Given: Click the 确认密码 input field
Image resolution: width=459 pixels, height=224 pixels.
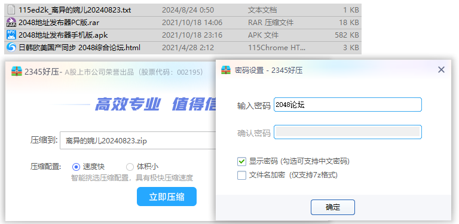Looking at the screenshot, I should coord(348,132).
